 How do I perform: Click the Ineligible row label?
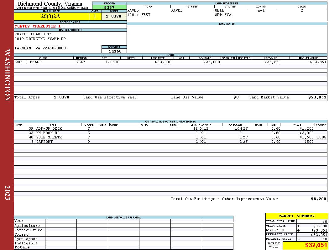(26, 243)
